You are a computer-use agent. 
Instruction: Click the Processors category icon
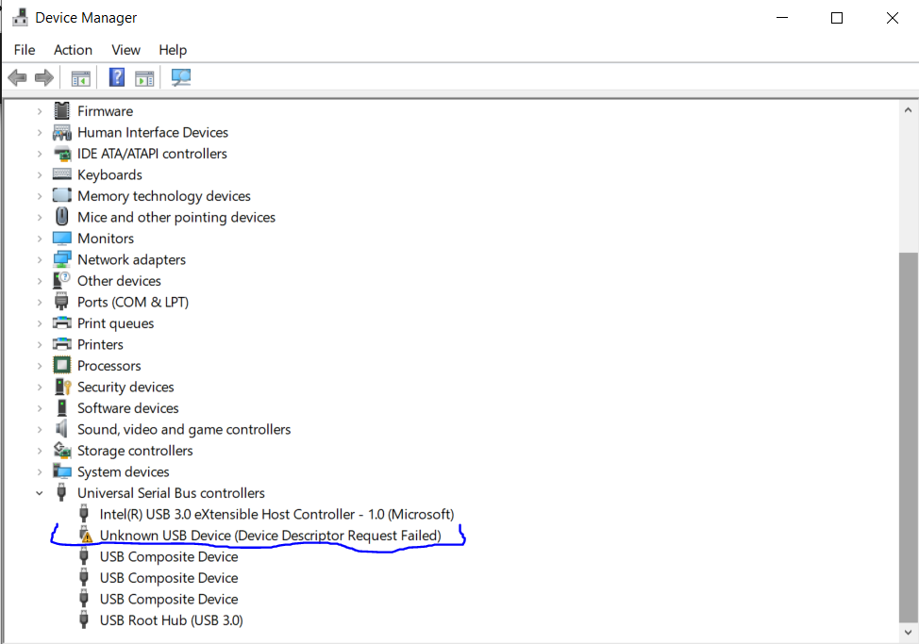pyautogui.click(x=61, y=365)
